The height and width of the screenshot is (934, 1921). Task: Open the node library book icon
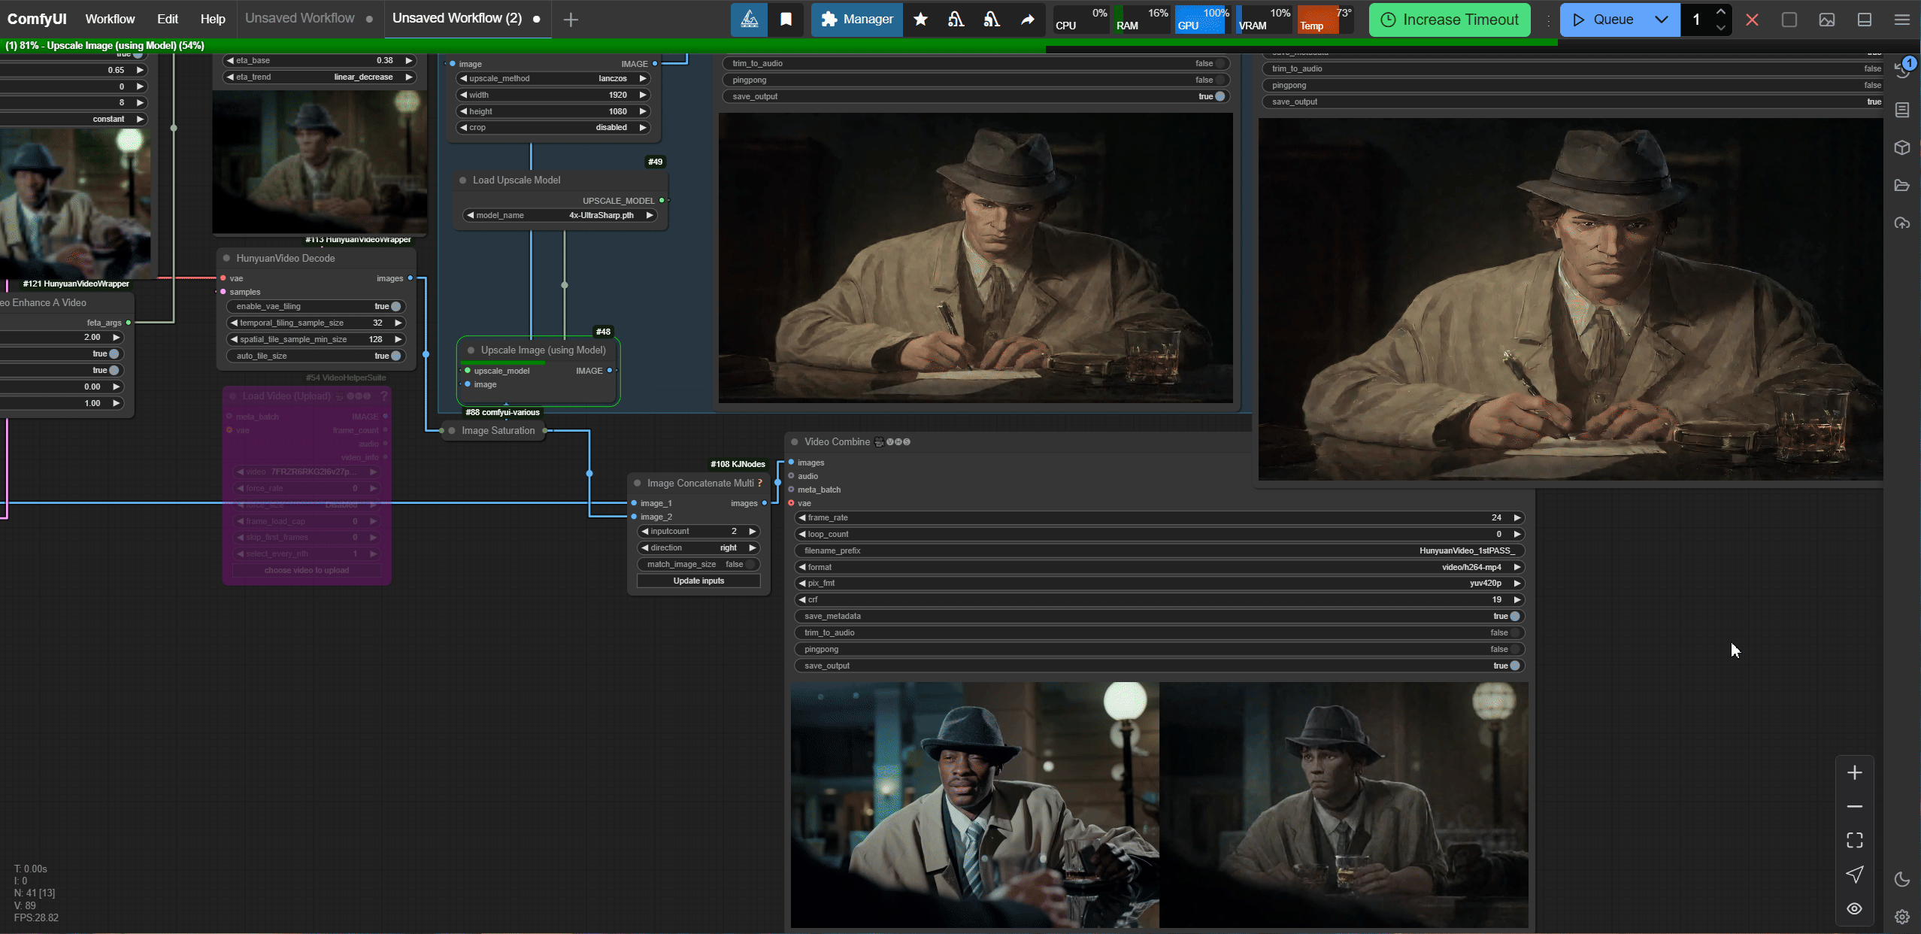(x=1902, y=110)
